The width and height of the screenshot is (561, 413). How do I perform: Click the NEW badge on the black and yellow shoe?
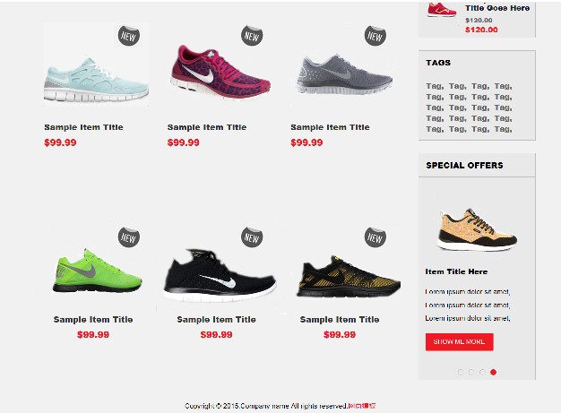coord(375,237)
